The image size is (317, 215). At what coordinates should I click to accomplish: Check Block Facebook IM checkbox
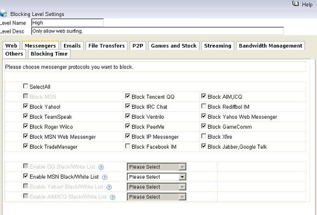tap(127, 146)
